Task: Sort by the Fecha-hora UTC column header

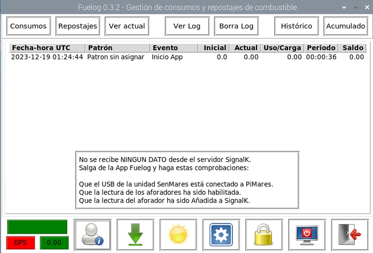Action: [x=47, y=48]
